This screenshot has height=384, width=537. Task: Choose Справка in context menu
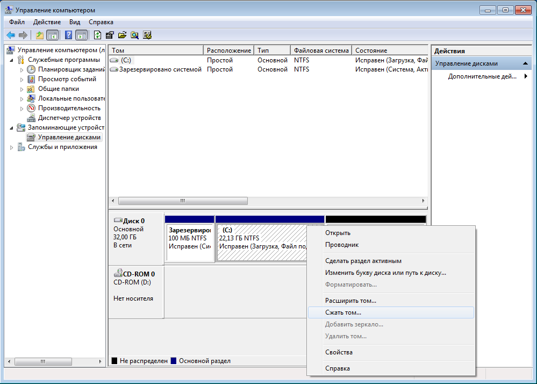pos(391,368)
